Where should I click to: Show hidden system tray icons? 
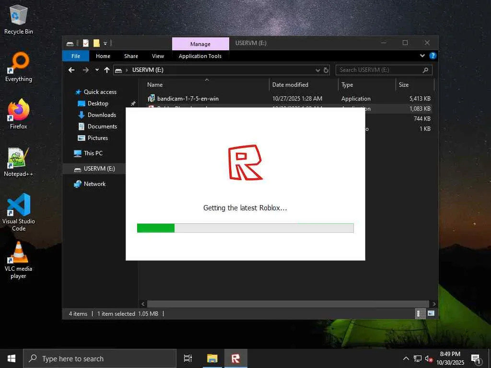click(406, 358)
